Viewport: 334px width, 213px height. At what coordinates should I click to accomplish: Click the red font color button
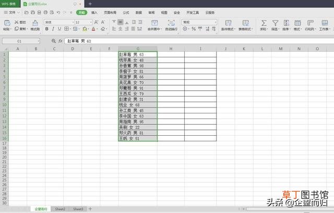(93, 29)
